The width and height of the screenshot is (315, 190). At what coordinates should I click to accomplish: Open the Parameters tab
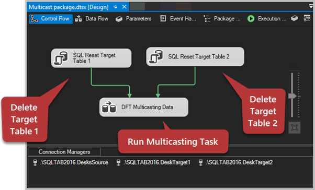[x=133, y=19]
